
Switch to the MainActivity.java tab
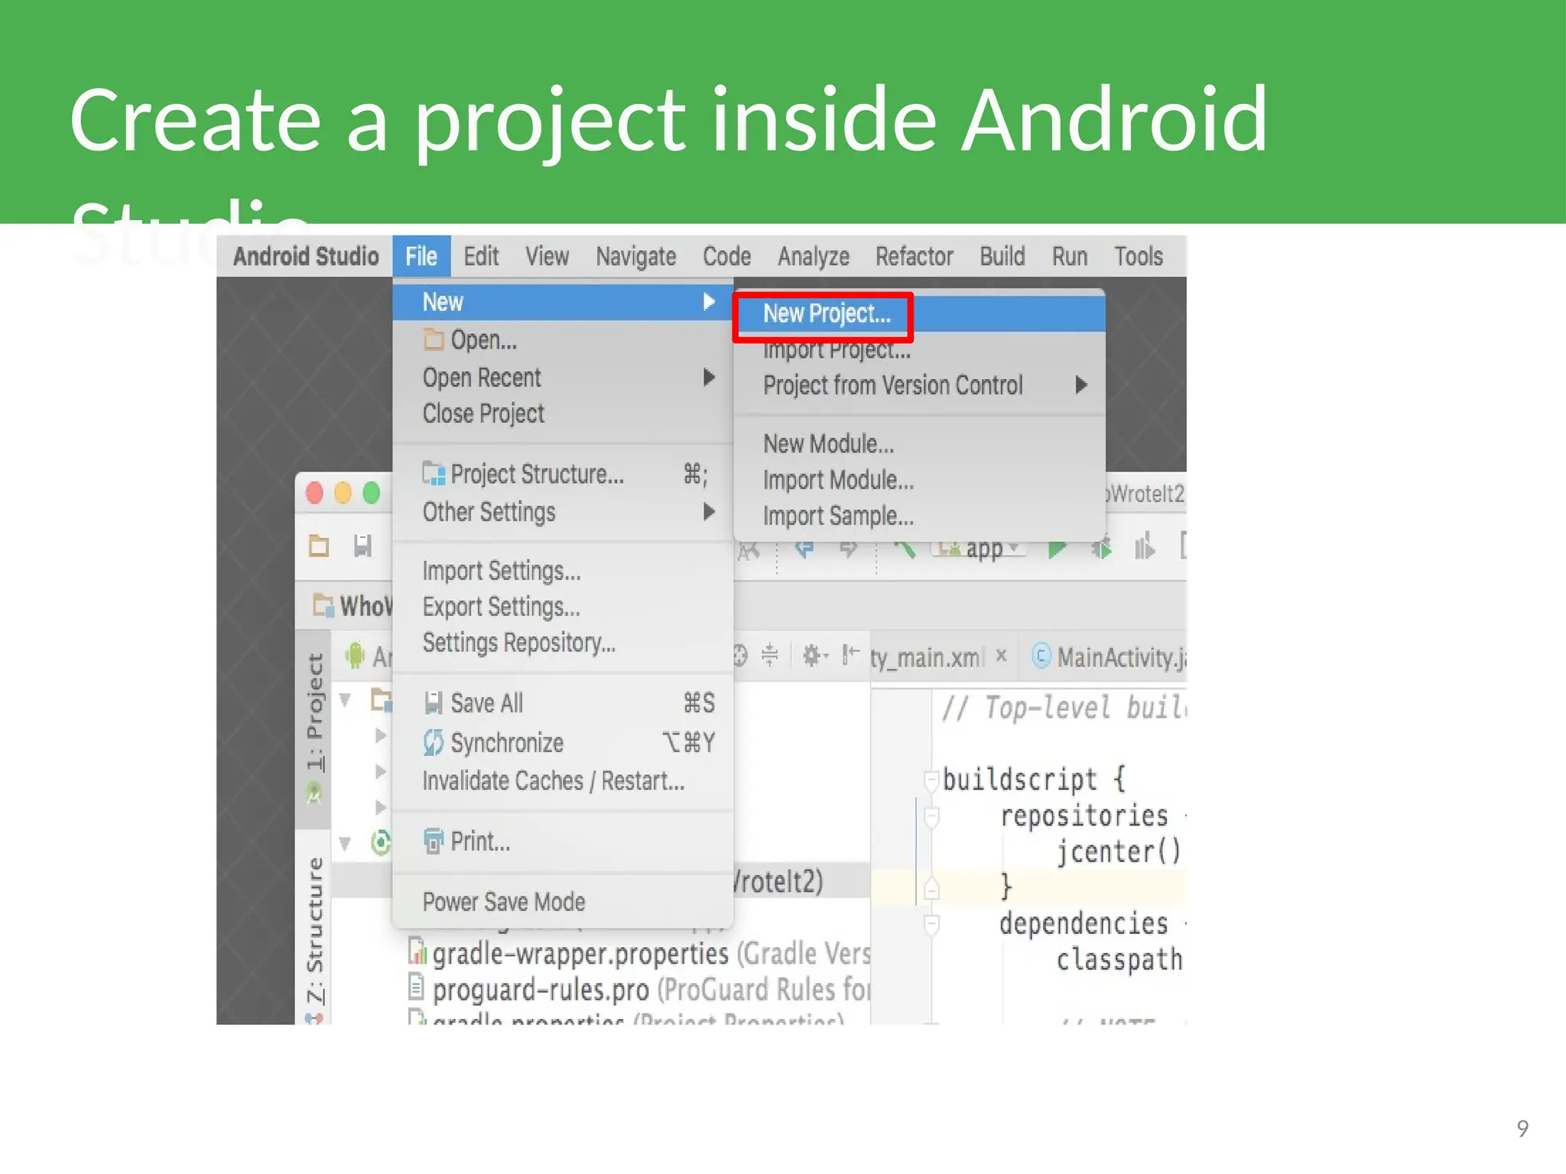(1110, 657)
